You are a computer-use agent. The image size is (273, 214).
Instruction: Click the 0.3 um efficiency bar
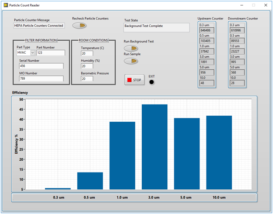pos(58,189)
